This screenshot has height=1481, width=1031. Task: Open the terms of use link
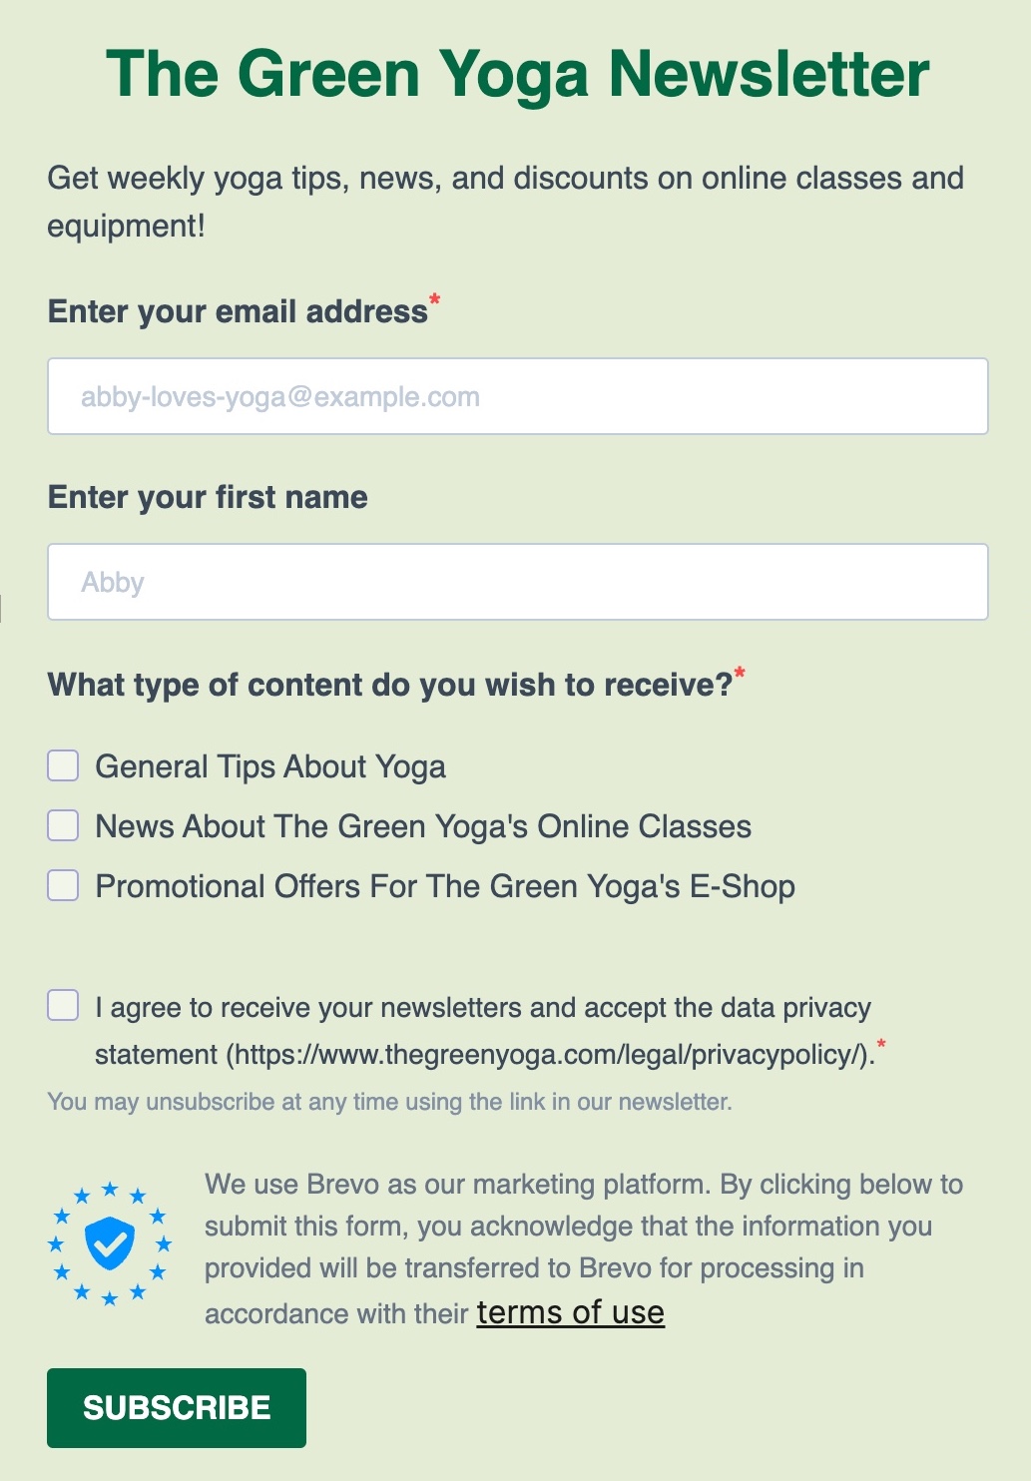[571, 1312]
